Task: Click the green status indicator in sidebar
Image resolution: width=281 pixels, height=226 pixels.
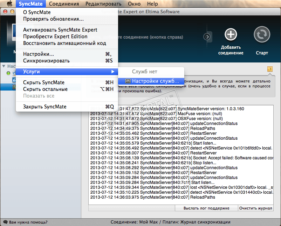Action: tap(8, 73)
